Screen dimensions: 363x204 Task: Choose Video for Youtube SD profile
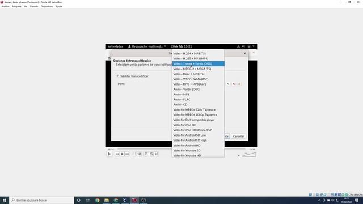(198, 150)
